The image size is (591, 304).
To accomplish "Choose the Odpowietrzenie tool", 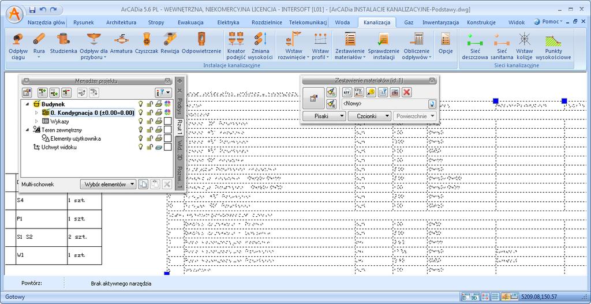I will [x=201, y=43].
